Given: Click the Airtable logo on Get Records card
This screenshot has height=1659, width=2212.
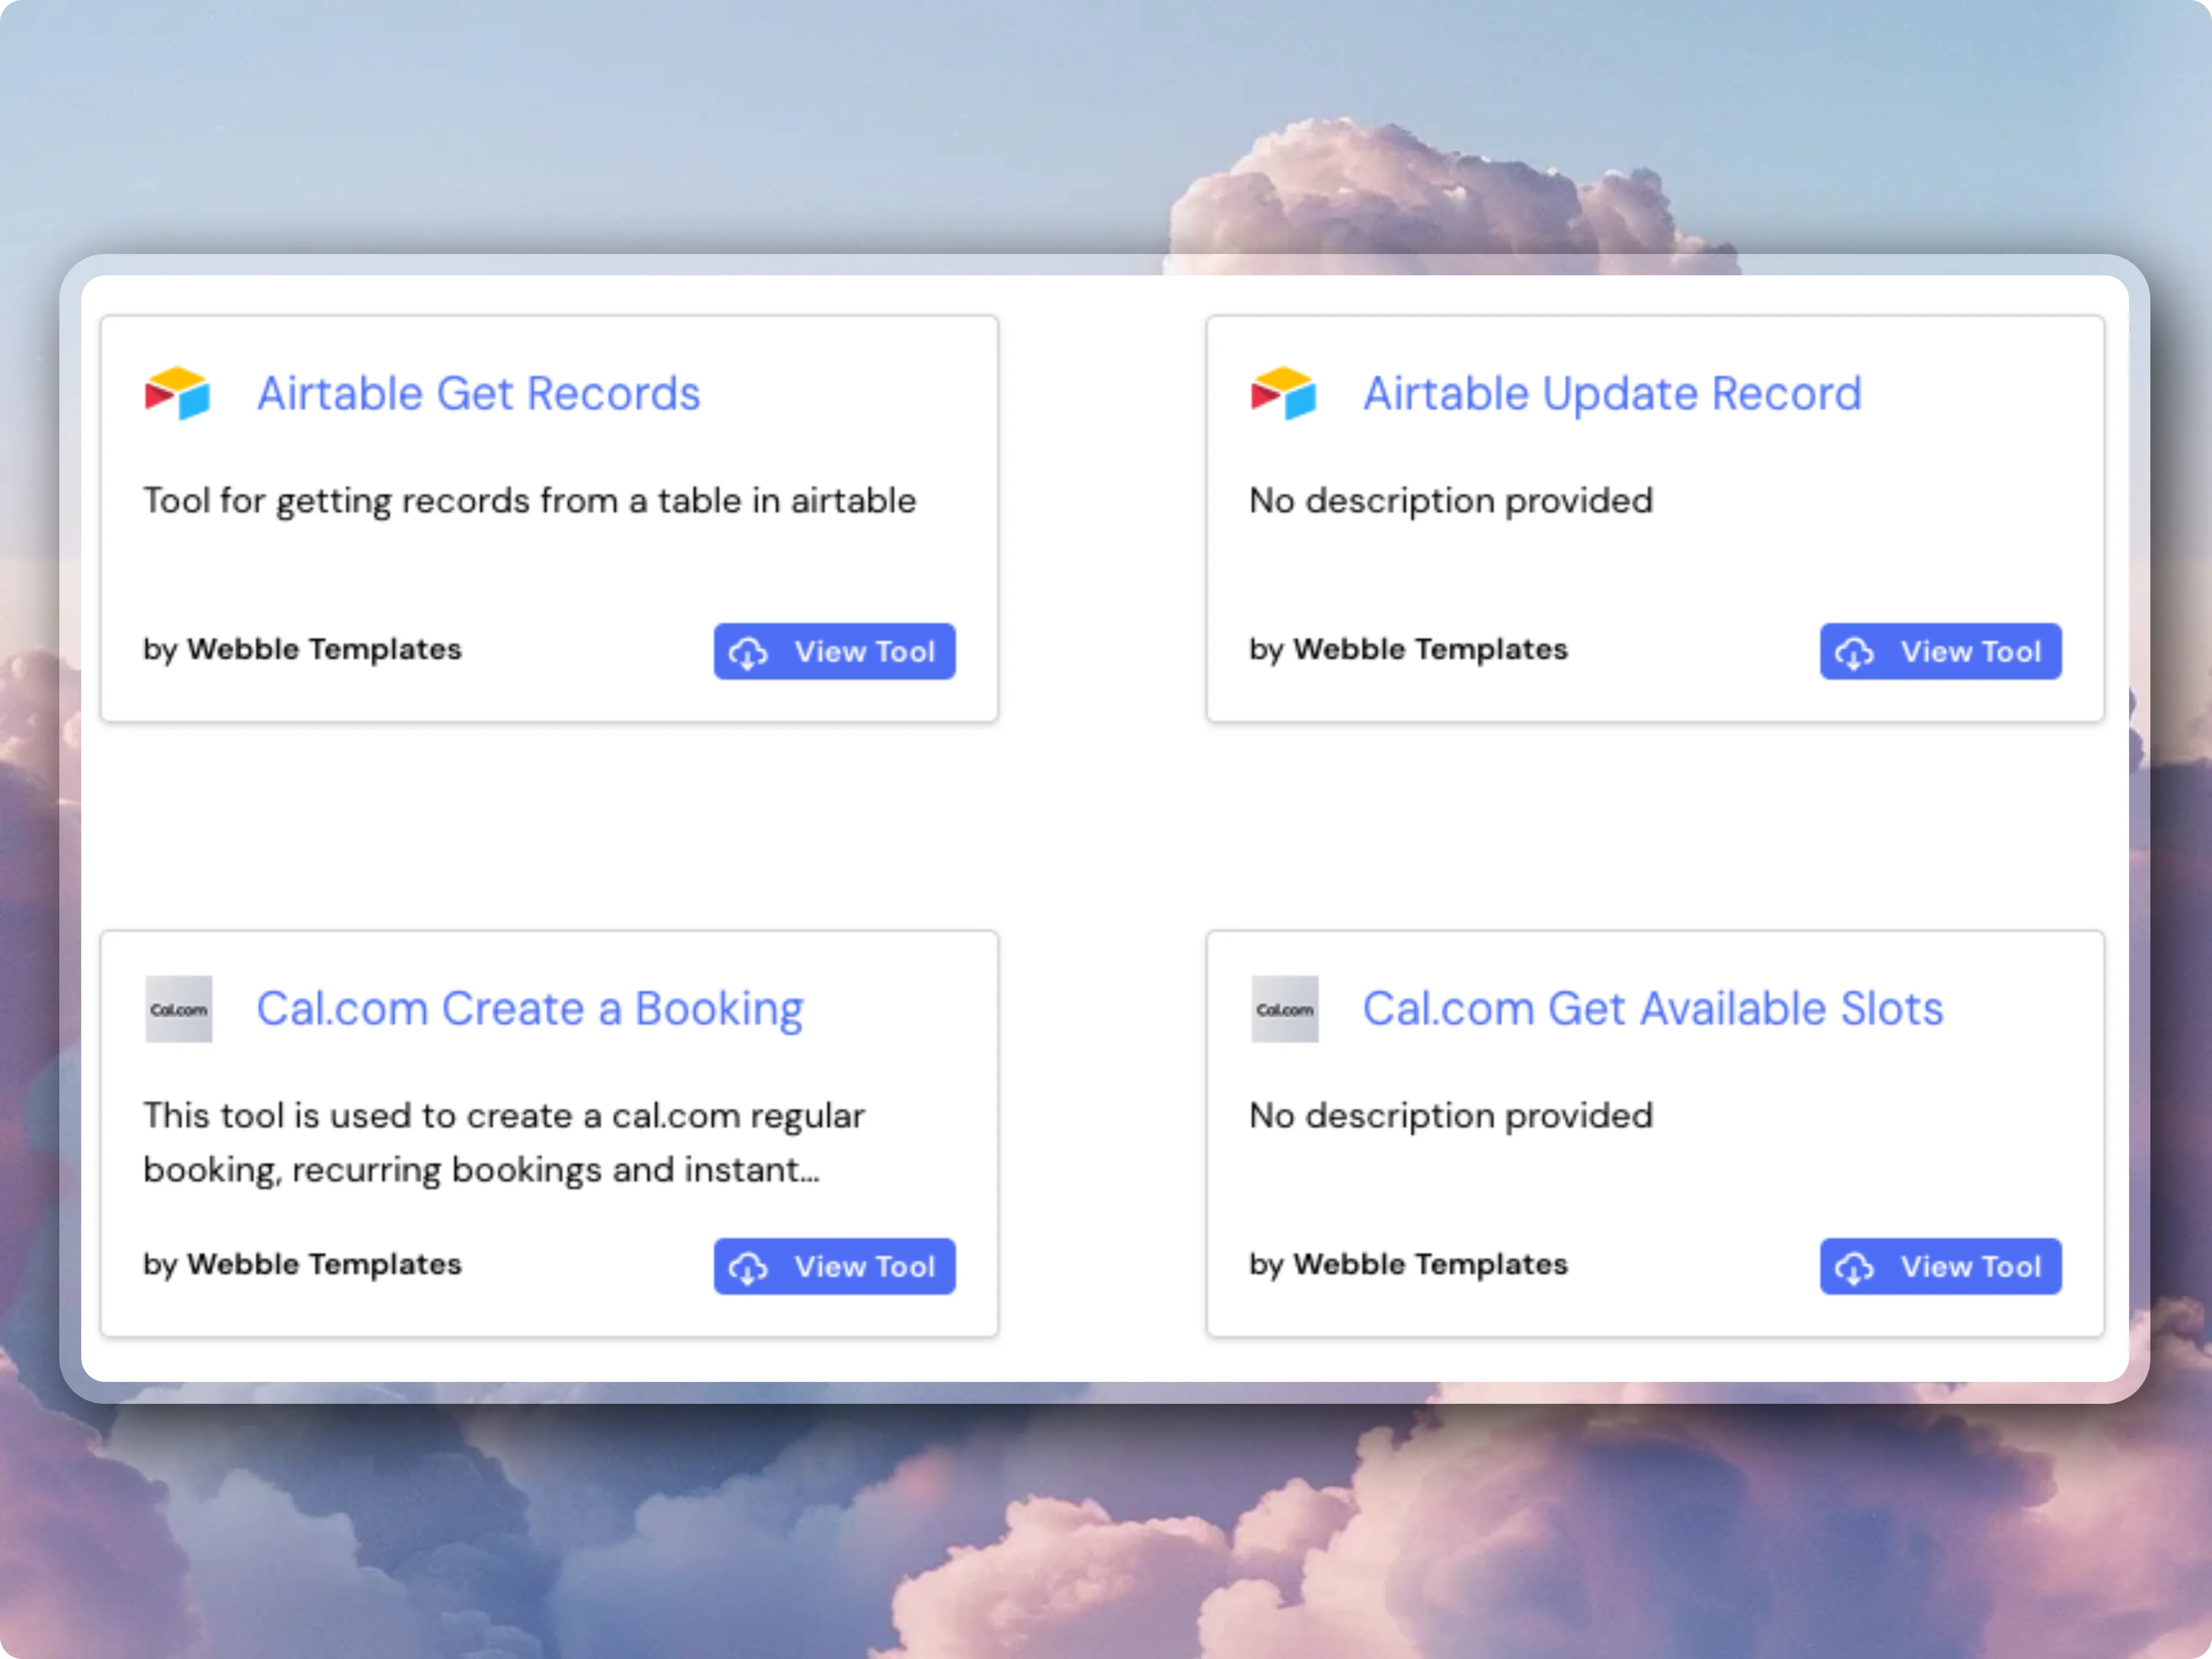Looking at the screenshot, I should click(178, 393).
